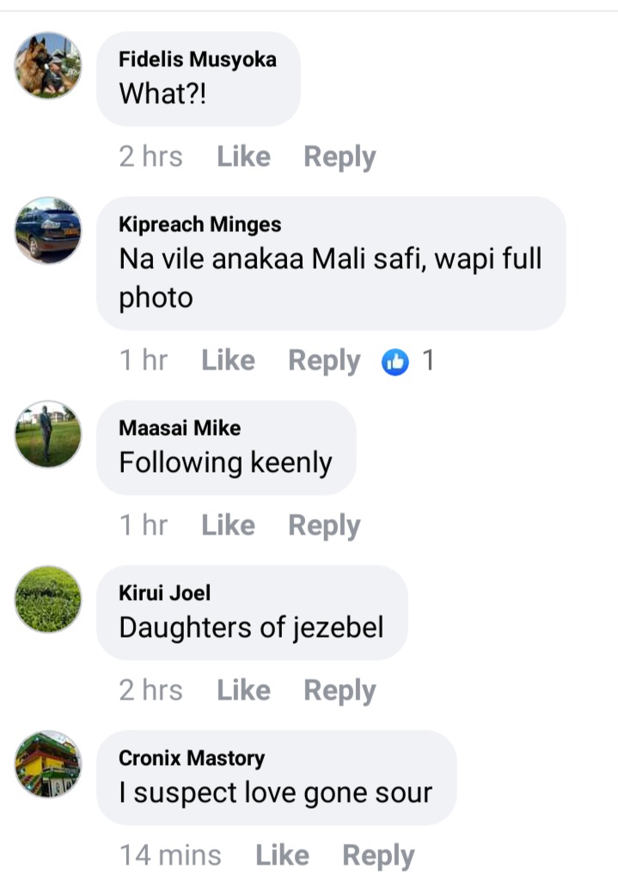
Task: Like Fidelis Musyoka's "What?!" comment
Action: 243,156
